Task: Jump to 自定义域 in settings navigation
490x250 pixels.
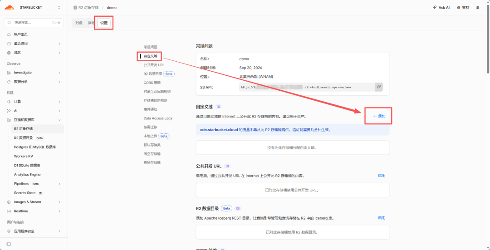Action: 151,56
